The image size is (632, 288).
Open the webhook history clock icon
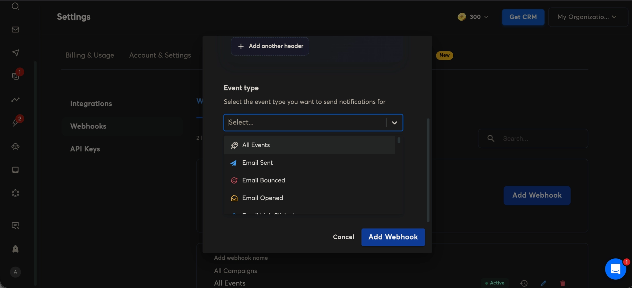coord(524,283)
